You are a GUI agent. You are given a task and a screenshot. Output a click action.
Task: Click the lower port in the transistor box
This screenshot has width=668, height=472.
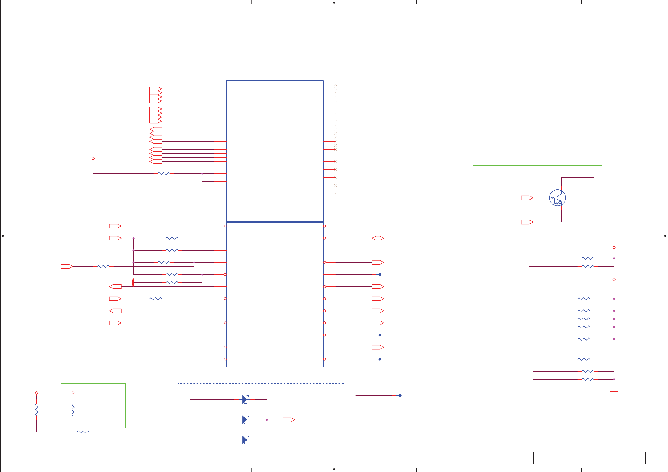(527, 222)
